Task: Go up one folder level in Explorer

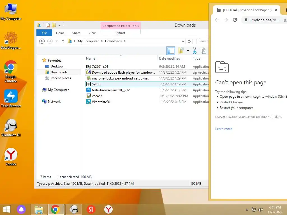Action: pos(63,41)
